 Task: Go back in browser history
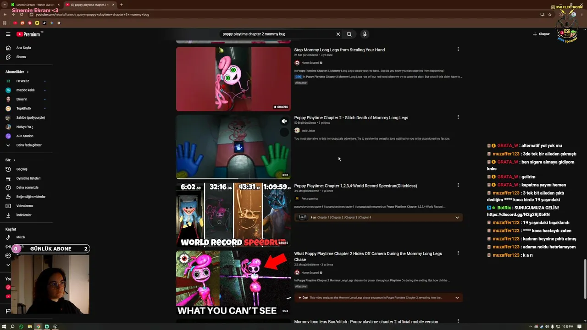coord(5,14)
